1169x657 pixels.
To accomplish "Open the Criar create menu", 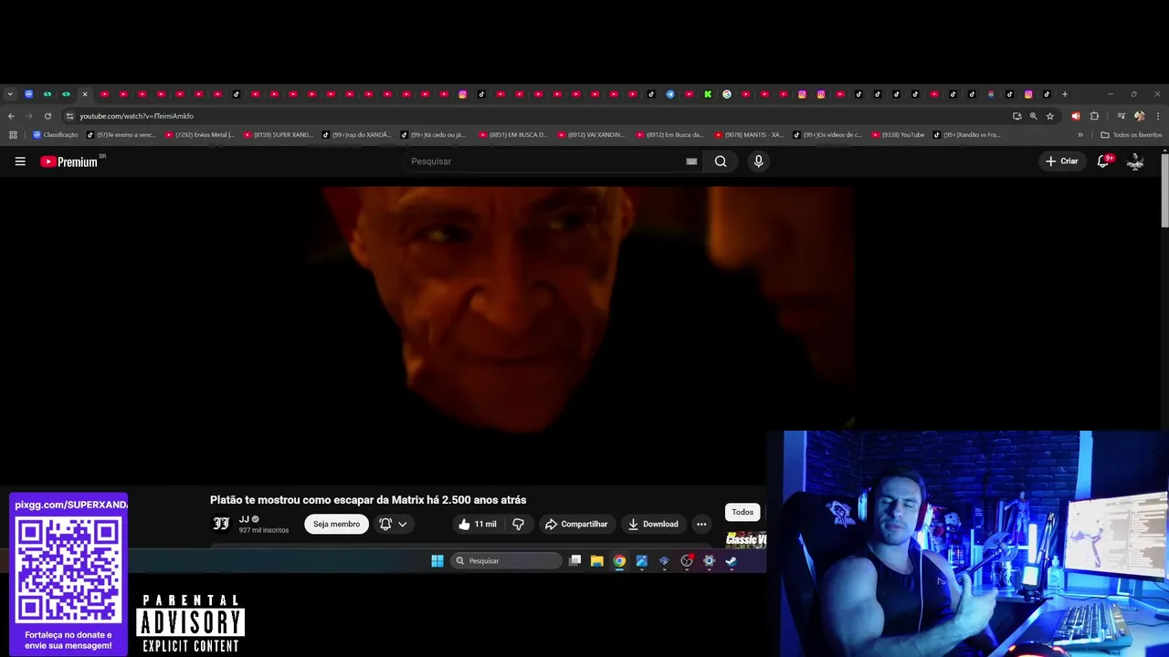I will point(1062,162).
